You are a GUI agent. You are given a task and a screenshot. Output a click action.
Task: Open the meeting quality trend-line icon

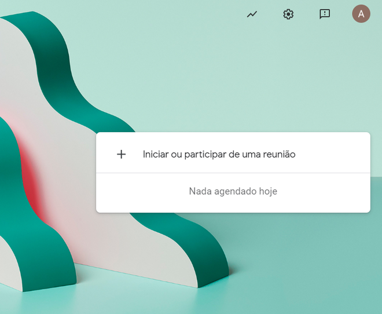[x=252, y=14]
